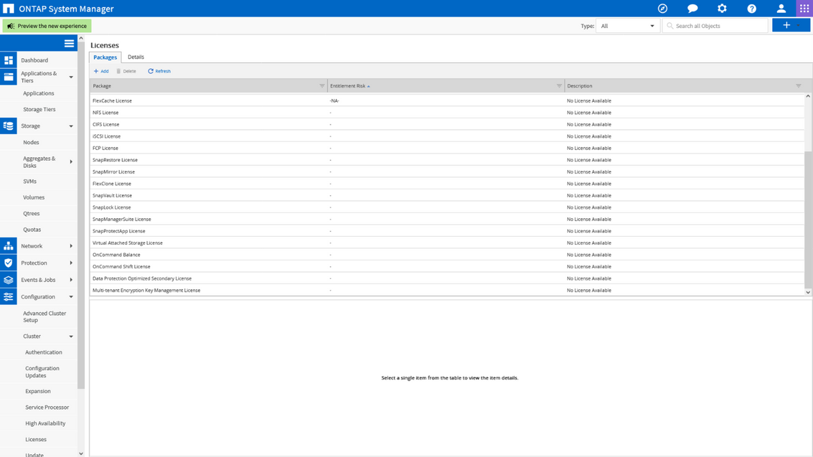The height and width of the screenshot is (457, 813).
Task: Open the Type dropdown showing All
Action: (x=627, y=25)
